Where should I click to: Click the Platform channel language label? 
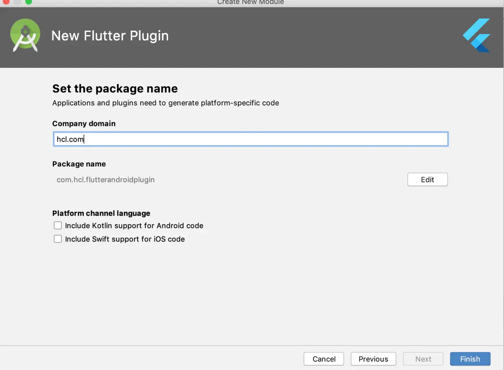pos(101,213)
